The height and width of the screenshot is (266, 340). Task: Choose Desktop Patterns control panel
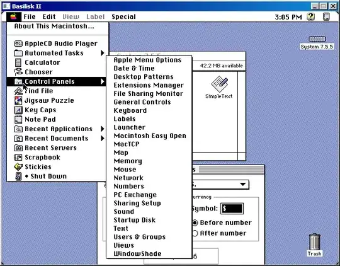(x=149, y=77)
